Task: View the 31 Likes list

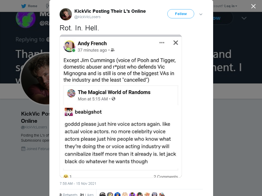Action: (87, 194)
